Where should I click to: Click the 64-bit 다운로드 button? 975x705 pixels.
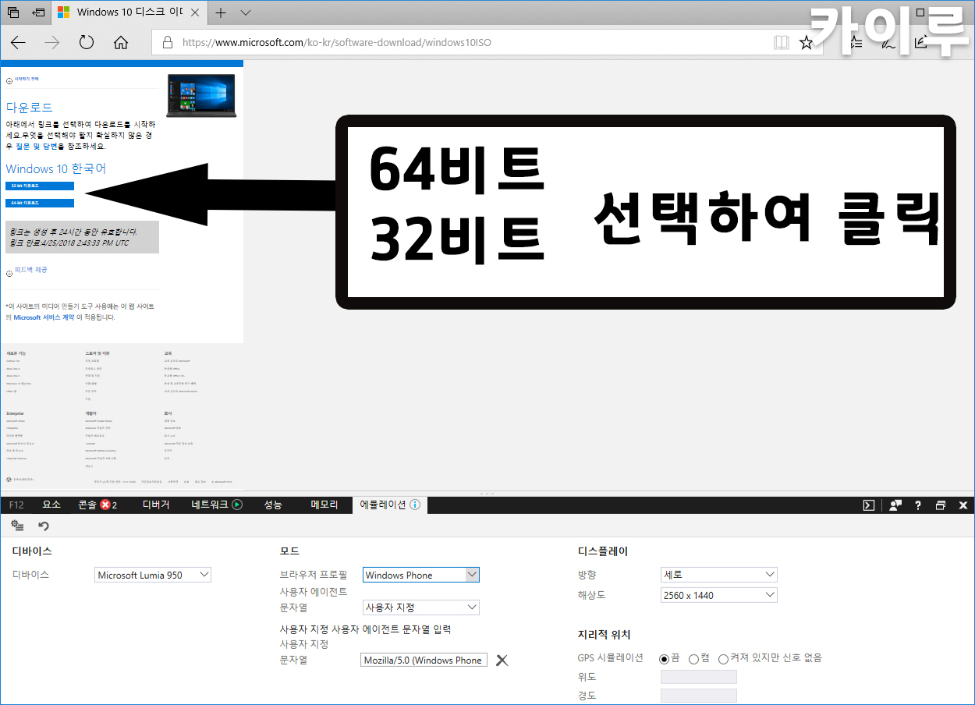point(40,203)
